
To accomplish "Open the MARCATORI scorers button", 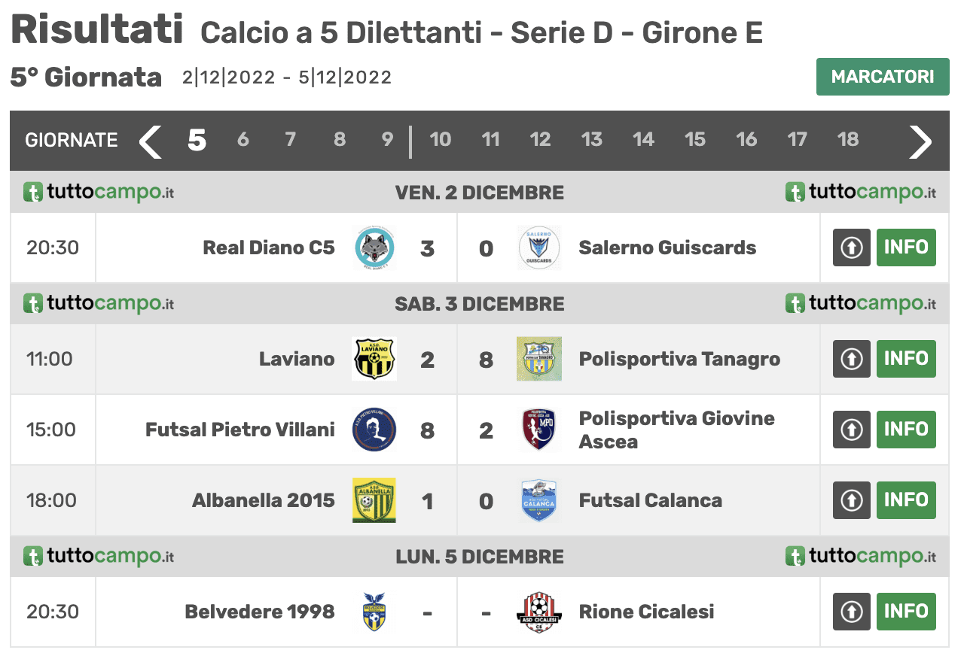I will click(x=883, y=77).
